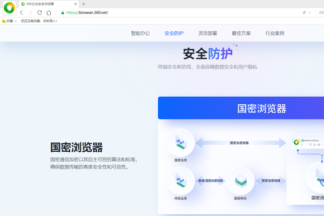Screen dimensions: 324x216
Task: Reload the current page
Action: point(39,12)
